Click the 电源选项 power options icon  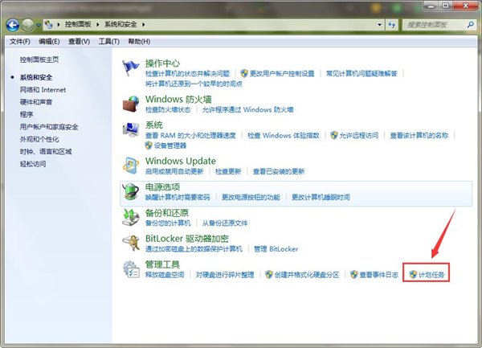tap(131, 192)
